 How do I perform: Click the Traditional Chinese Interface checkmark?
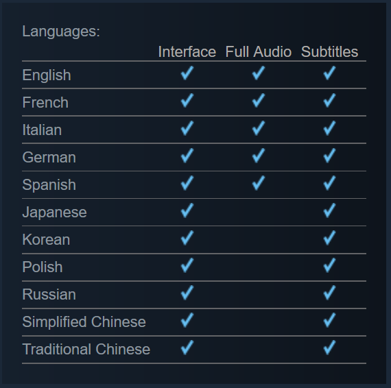pyautogui.click(x=187, y=348)
